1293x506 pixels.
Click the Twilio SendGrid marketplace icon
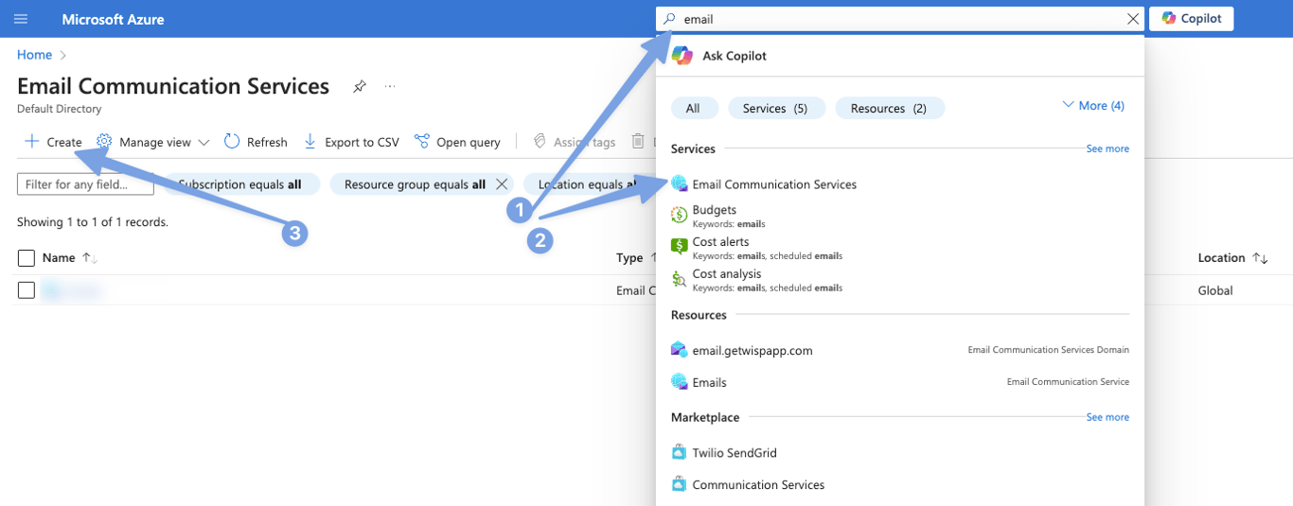point(679,452)
